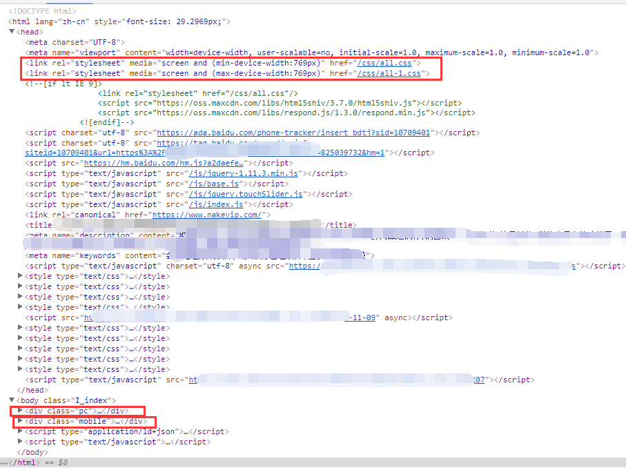Collapse the head element triangle
The height and width of the screenshot is (470, 626).
coord(12,32)
